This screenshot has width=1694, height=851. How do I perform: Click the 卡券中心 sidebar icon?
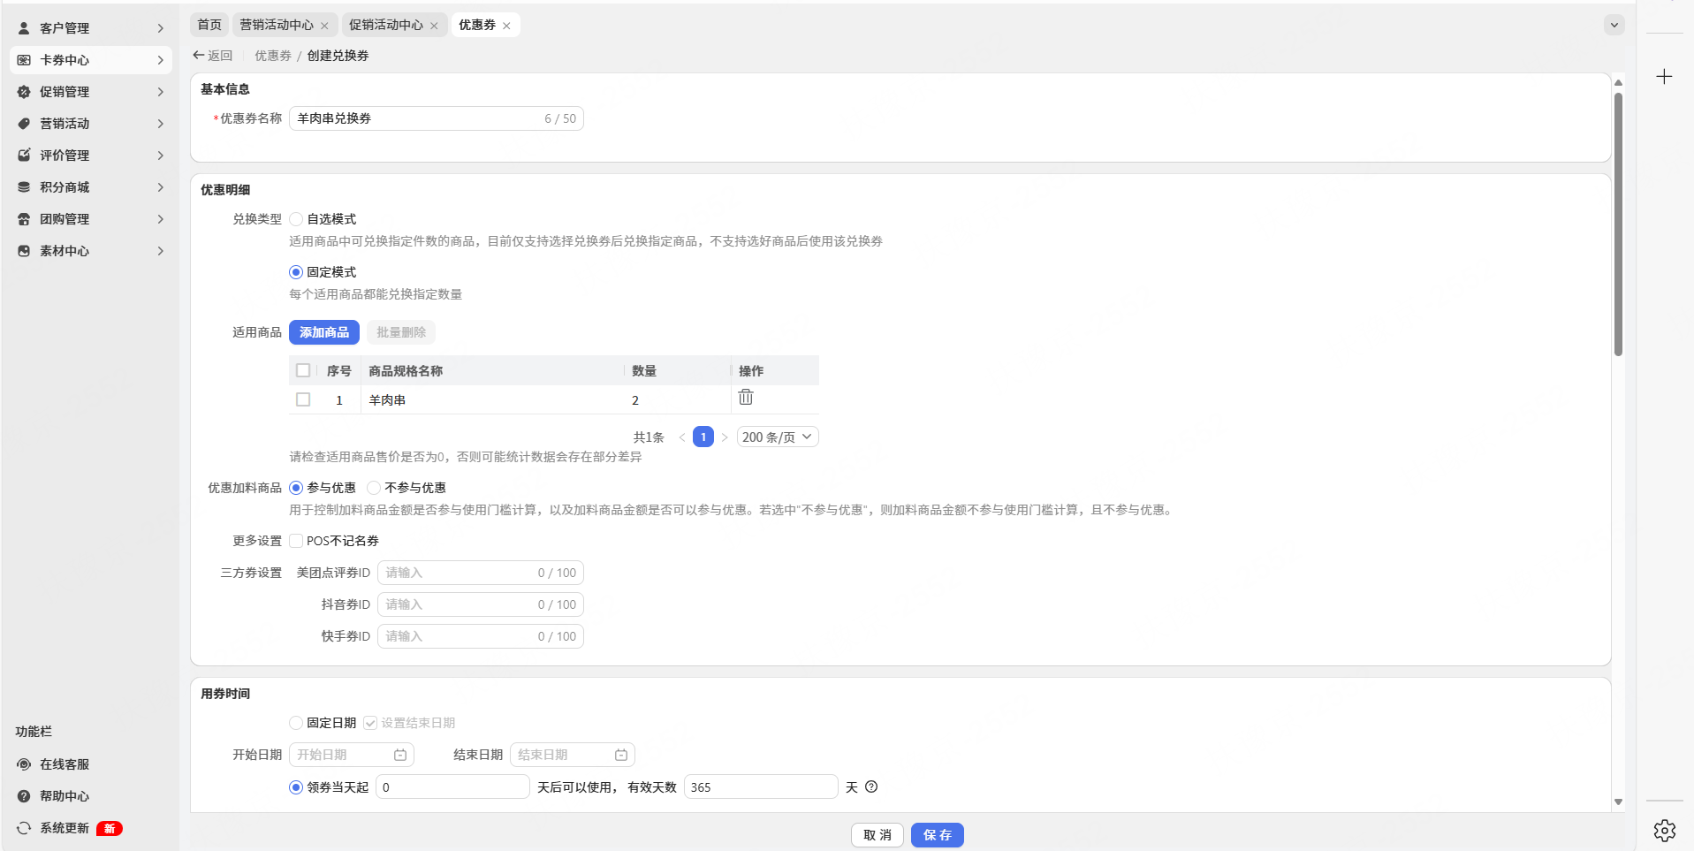coord(24,60)
